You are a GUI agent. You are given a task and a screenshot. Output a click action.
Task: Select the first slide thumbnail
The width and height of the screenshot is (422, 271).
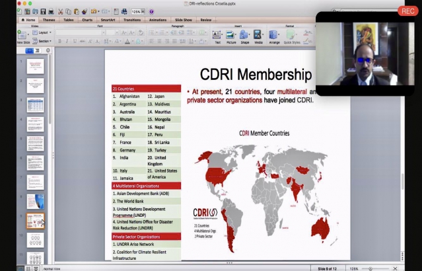(35, 66)
